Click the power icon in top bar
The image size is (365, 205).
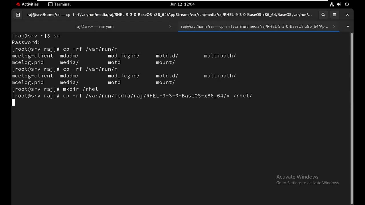pyautogui.click(x=347, y=4)
